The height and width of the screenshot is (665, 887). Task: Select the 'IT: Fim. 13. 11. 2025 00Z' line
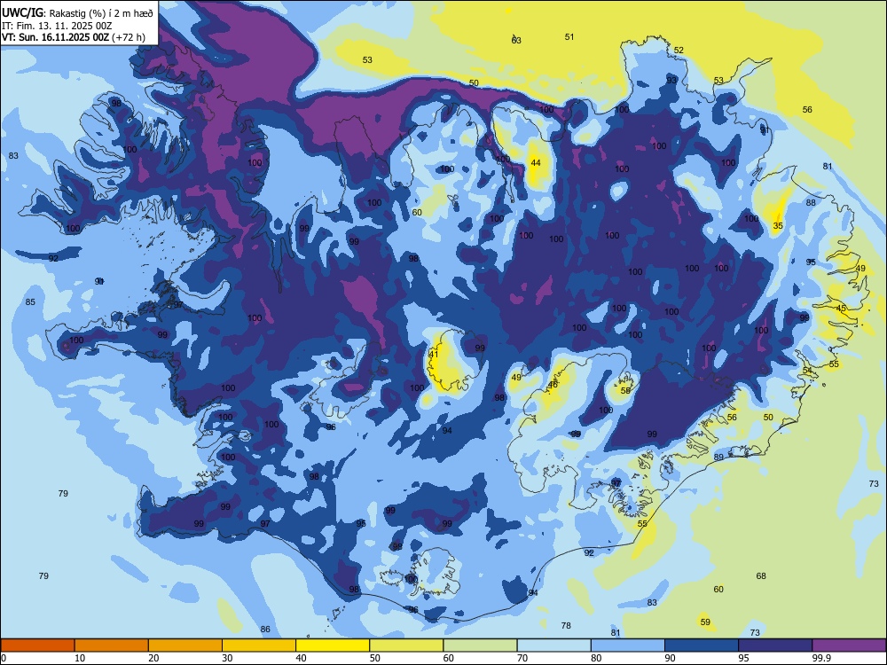click(x=57, y=26)
